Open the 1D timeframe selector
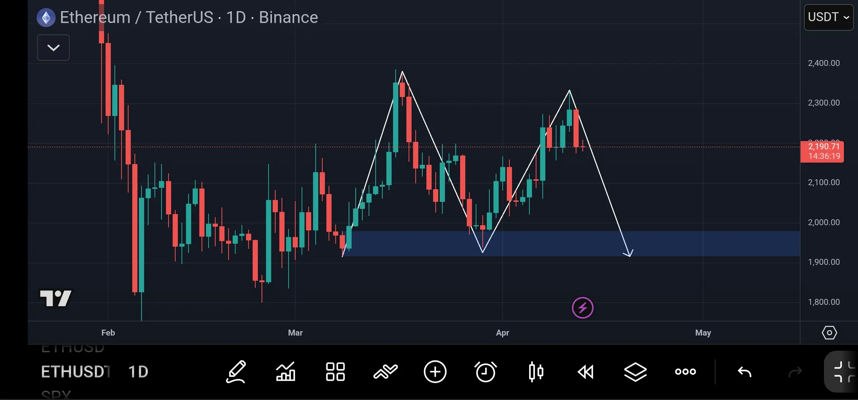Image resolution: width=858 pixels, height=400 pixels. pos(138,371)
